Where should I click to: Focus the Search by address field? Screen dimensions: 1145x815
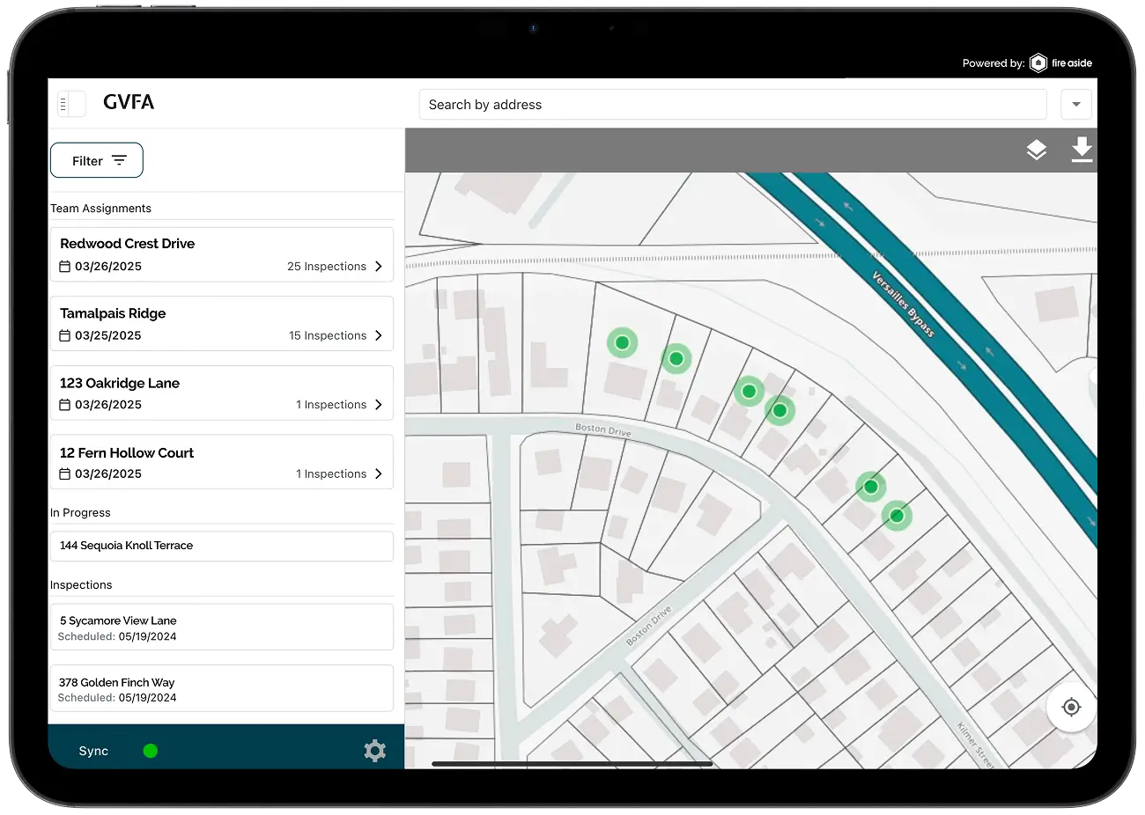click(x=733, y=105)
